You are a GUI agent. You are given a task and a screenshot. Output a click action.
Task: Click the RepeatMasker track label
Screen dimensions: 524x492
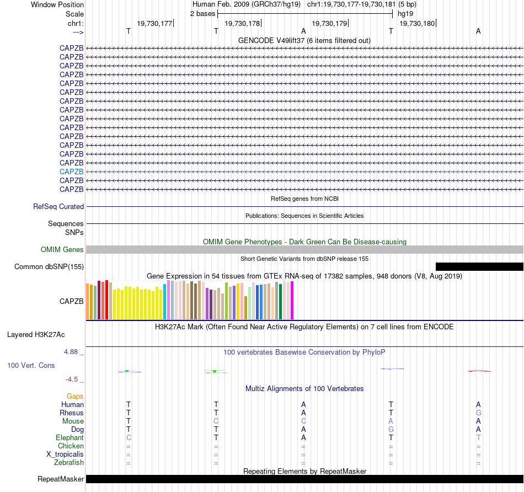pyautogui.click(x=61, y=479)
